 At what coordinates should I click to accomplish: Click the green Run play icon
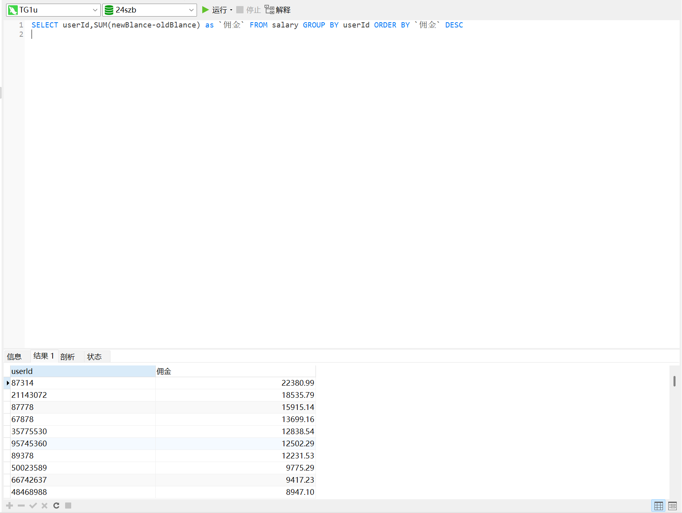click(205, 10)
